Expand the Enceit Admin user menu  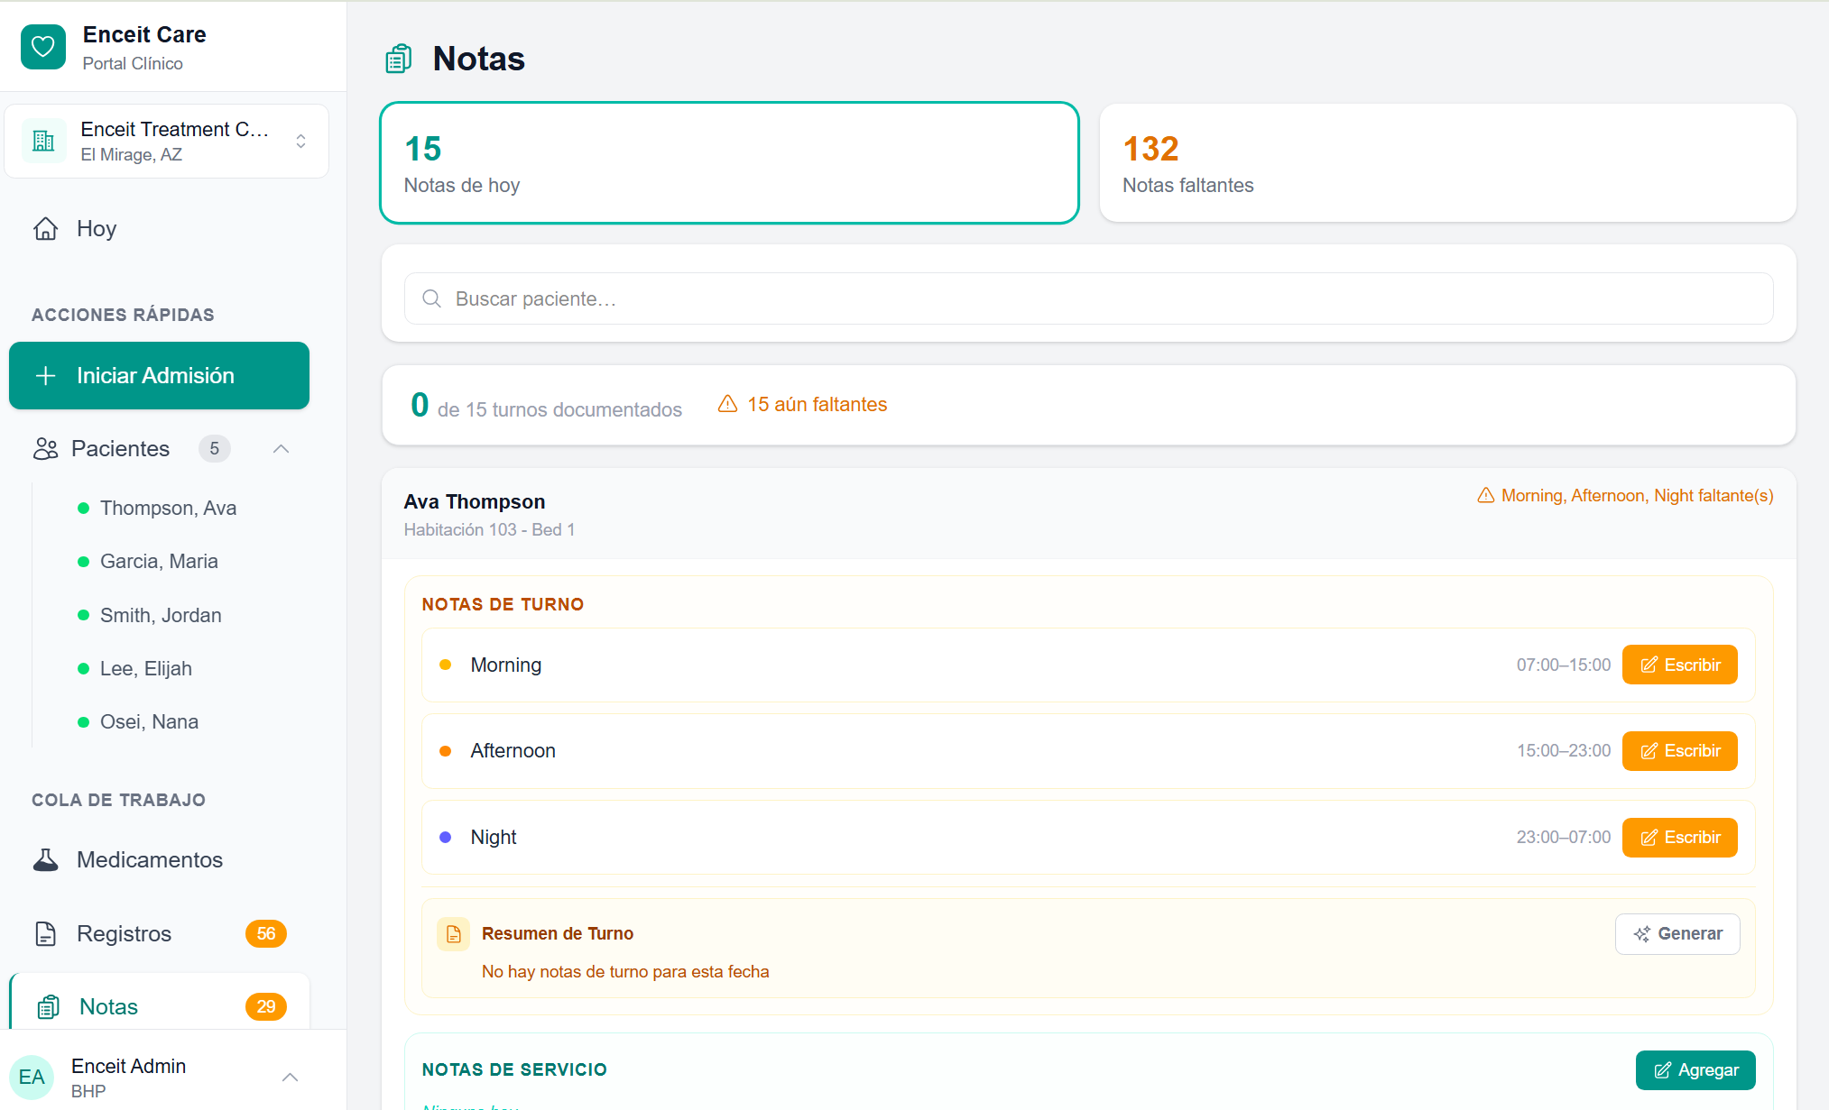click(x=290, y=1078)
